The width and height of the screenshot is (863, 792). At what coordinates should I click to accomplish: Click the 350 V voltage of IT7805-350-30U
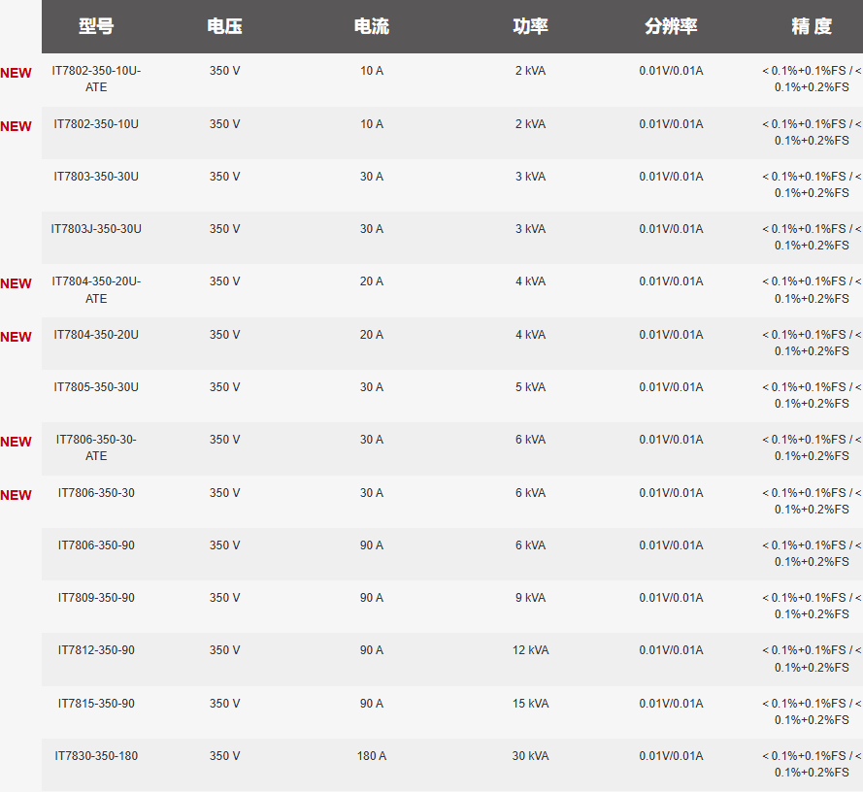point(224,387)
